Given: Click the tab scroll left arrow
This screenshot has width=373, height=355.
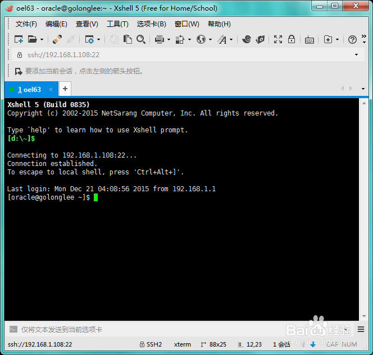Looking at the screenshot, I should (343, 89).
